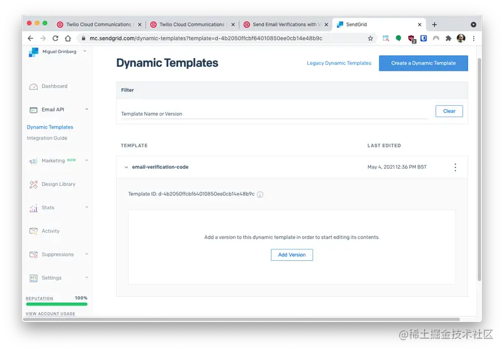Open a new browser tab
Image resolution: width=504 pixels, height=351 pixels.
(x=434, y=25)
